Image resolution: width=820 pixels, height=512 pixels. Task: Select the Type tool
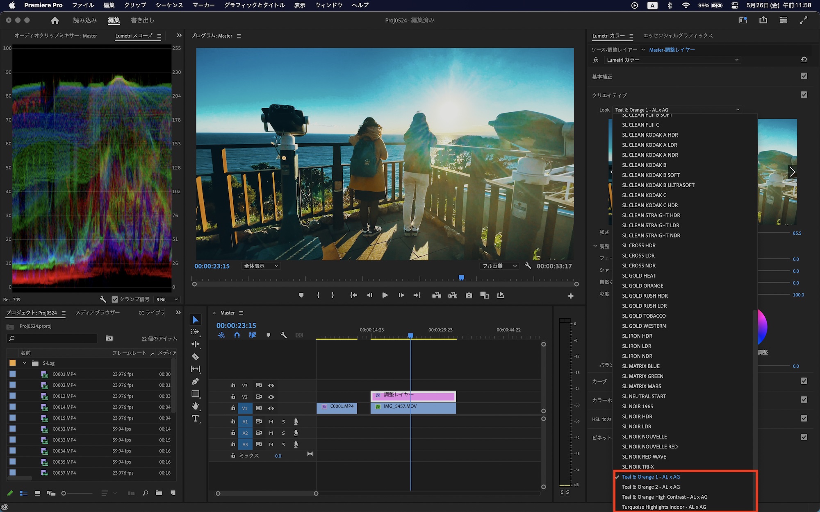click(196, 418)
